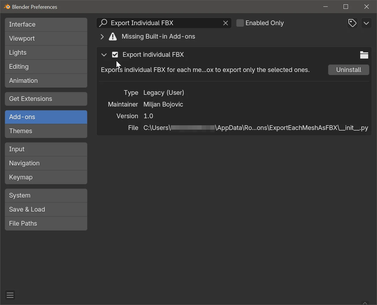
Task: Expand the Missing Built-in Add-ons section
Action: click(102, 37)
